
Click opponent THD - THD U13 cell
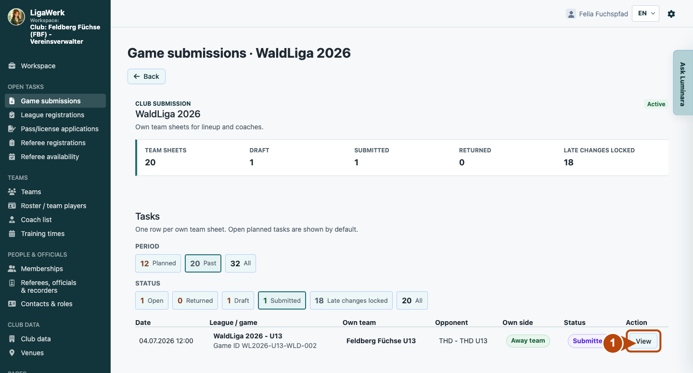click(463, 341)
